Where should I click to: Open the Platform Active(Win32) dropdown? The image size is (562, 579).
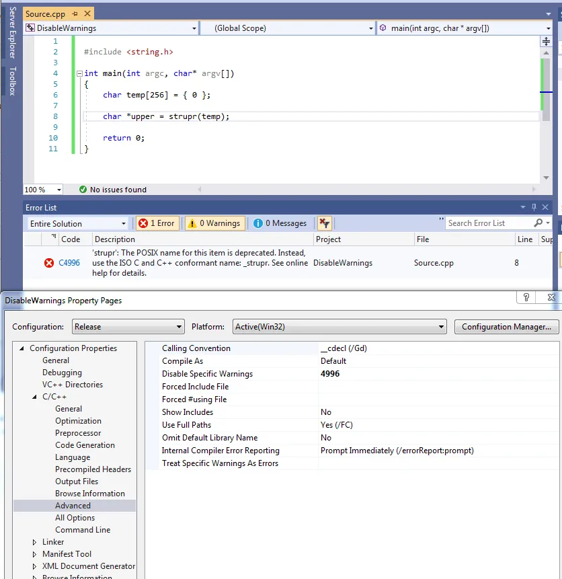click(339, 327)
